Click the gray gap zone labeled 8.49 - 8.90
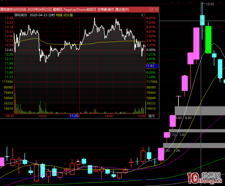The width and height of the screenshot is (225, 186). 200,110
